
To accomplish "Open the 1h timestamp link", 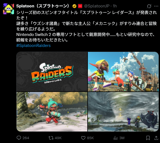I will 115,6.
